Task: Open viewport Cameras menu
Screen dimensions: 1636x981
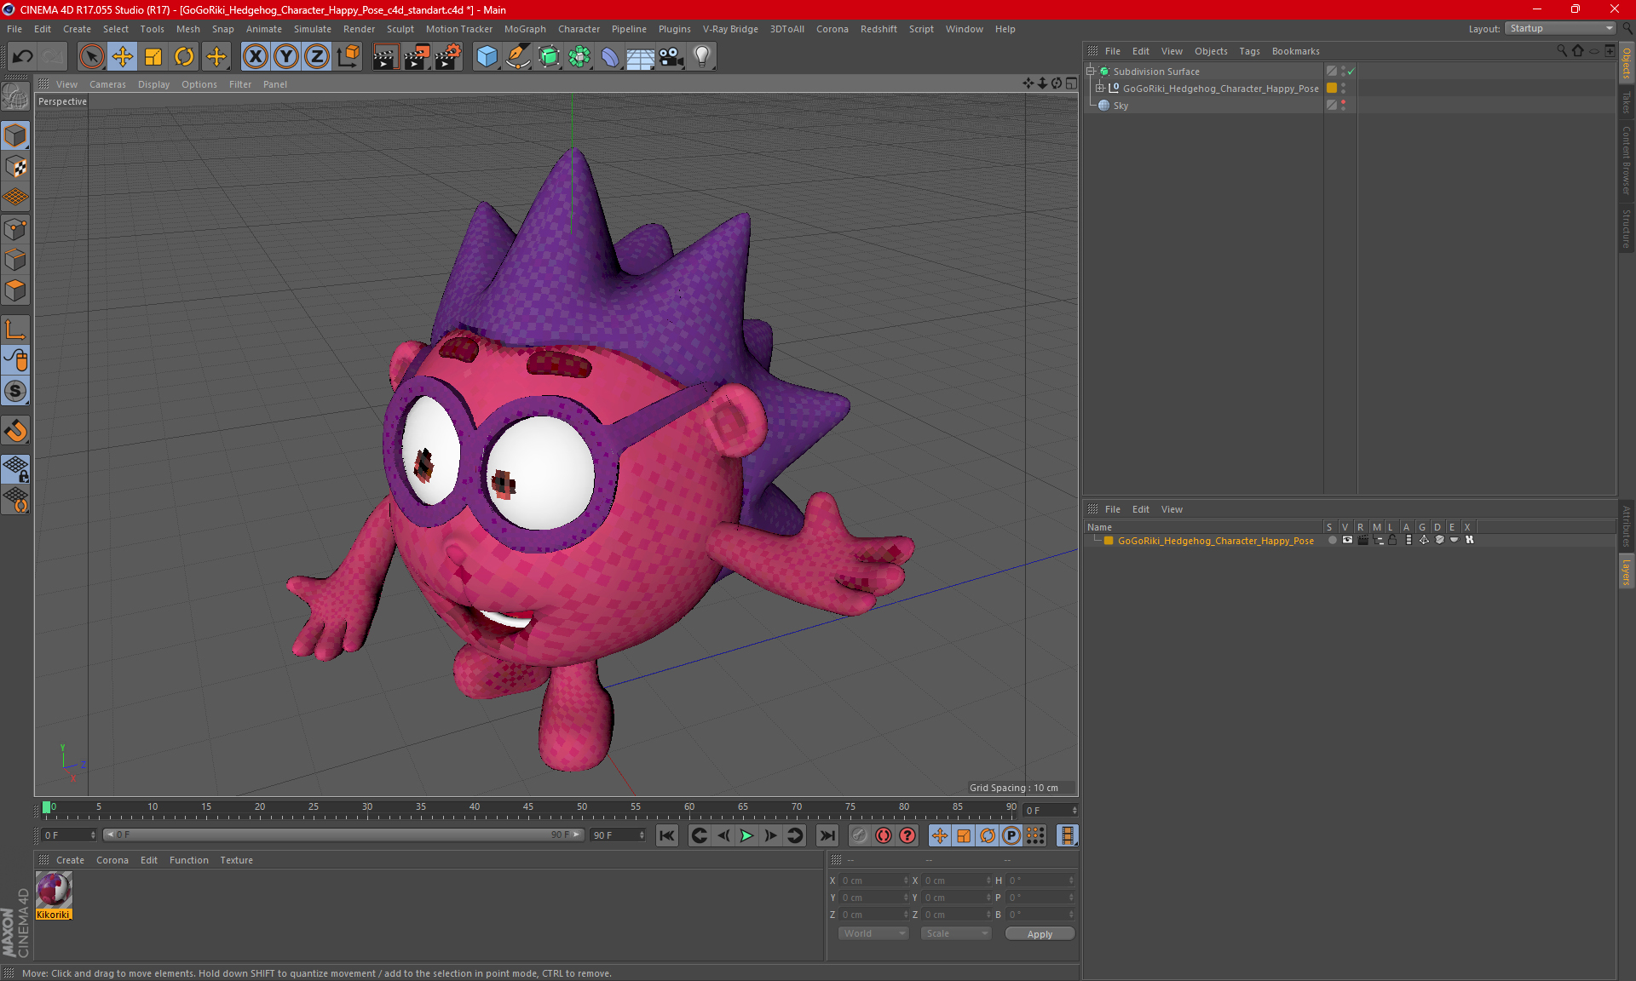Action: click(107, 84)
